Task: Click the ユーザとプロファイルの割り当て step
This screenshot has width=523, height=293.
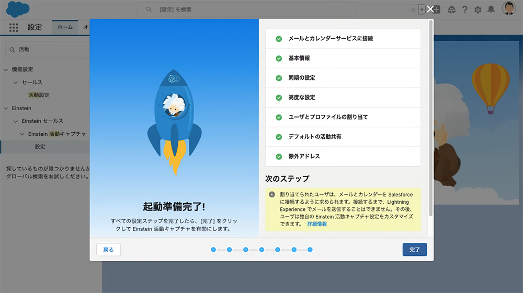Action: (x=343, y=117)
